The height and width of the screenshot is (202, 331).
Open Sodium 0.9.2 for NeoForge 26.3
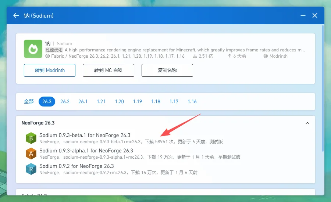(165, 169)
